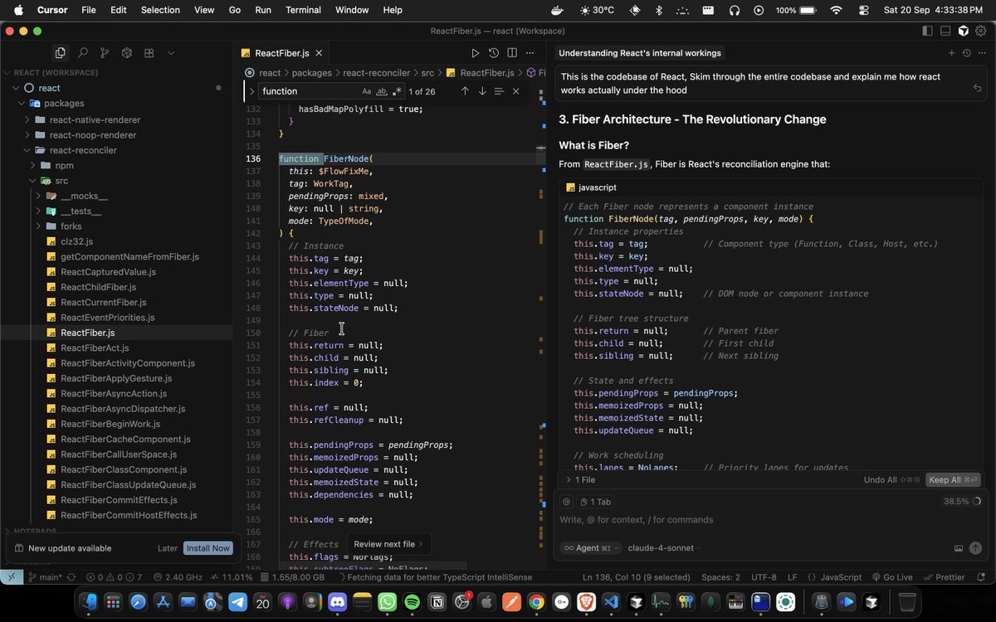Click the Install Now update button

207,548
